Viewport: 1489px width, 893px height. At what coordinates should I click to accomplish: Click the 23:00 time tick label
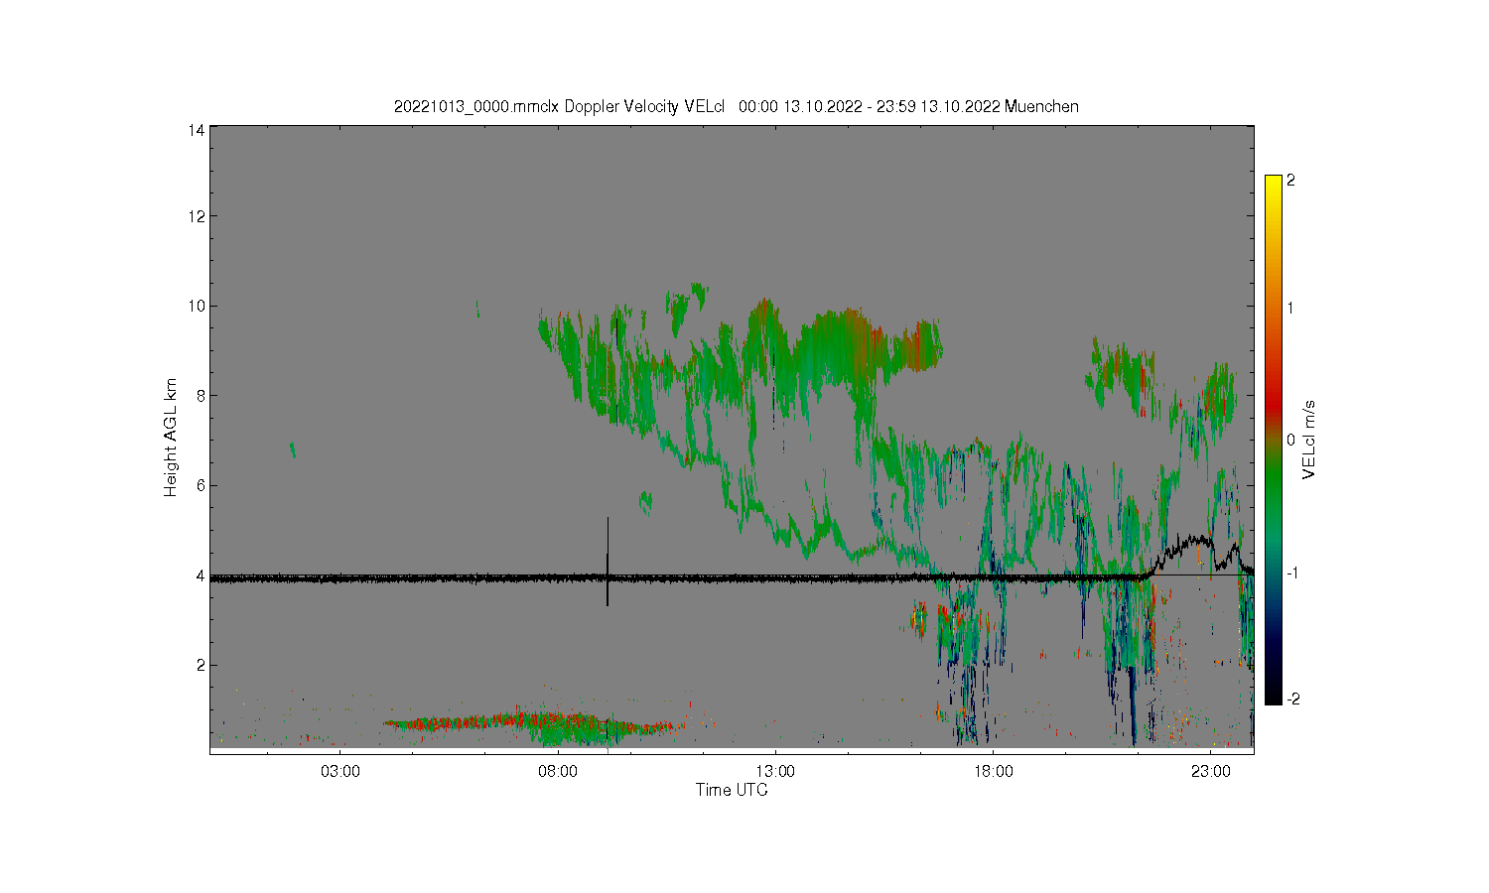click(x=1210, y=771)
